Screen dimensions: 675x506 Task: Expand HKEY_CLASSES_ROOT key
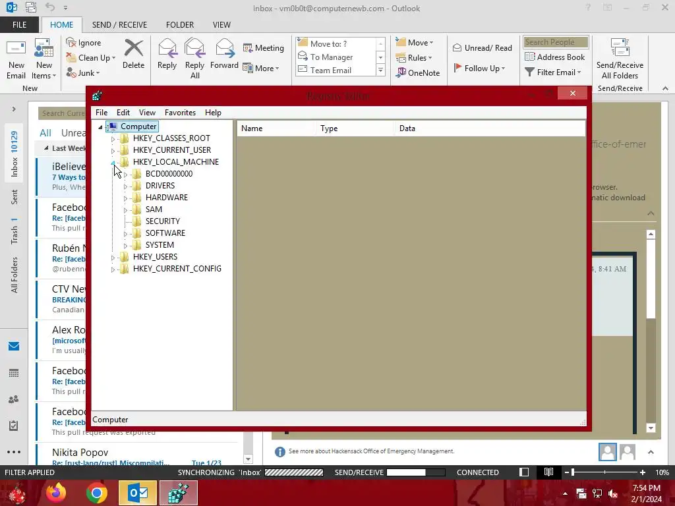click(x=113, y=139)
